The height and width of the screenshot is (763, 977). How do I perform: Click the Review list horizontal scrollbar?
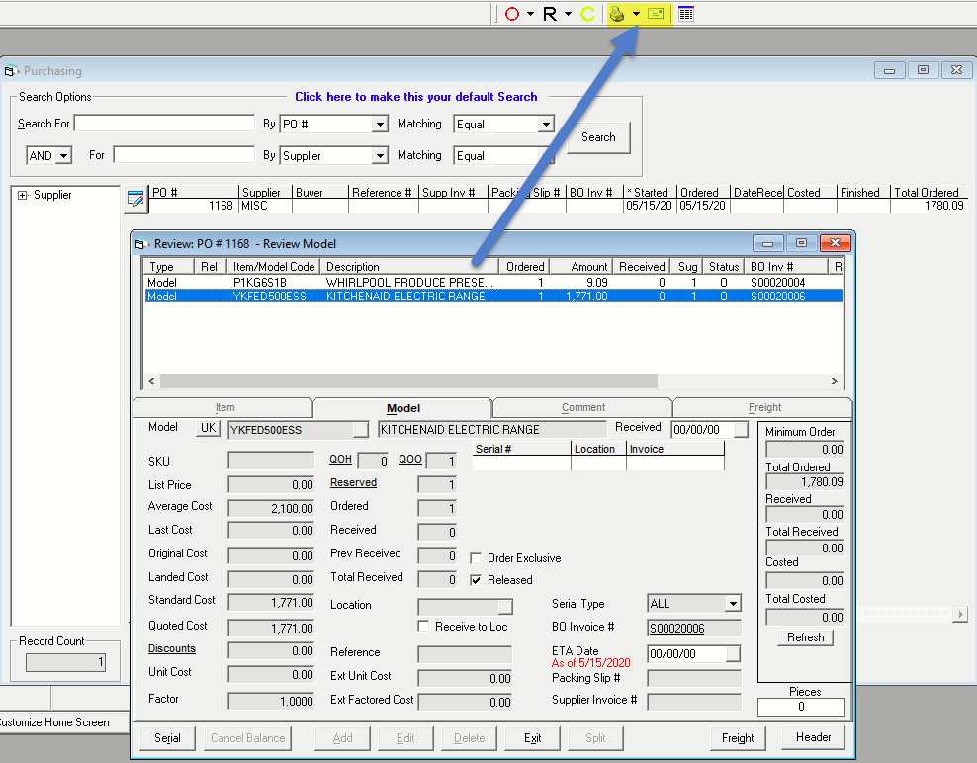[408, 381]
